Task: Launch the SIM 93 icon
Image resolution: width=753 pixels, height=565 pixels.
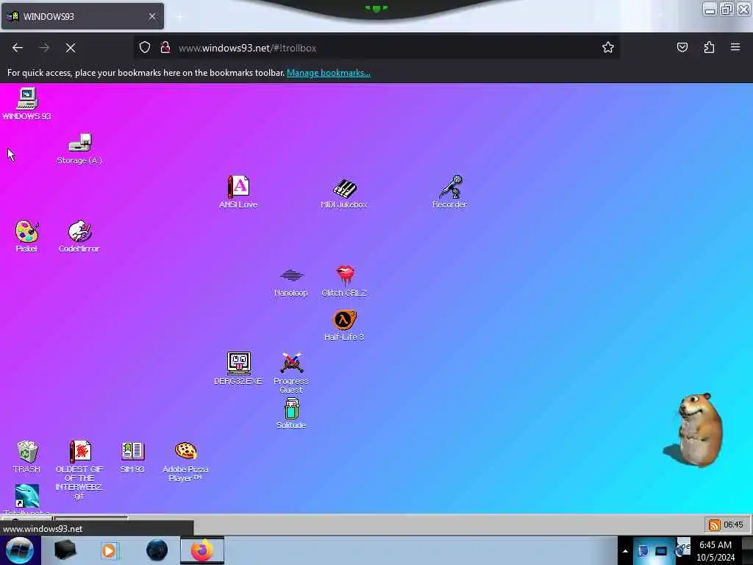Action: (132, 452)
